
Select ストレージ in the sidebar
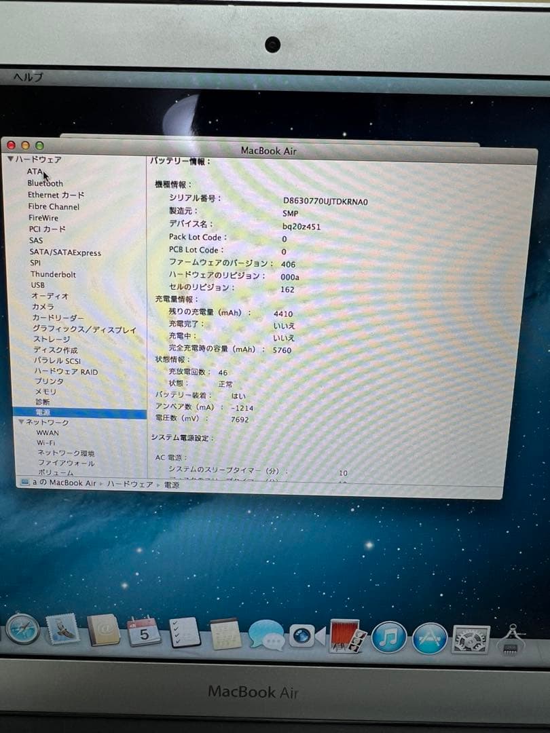click(x=52, y=339)
